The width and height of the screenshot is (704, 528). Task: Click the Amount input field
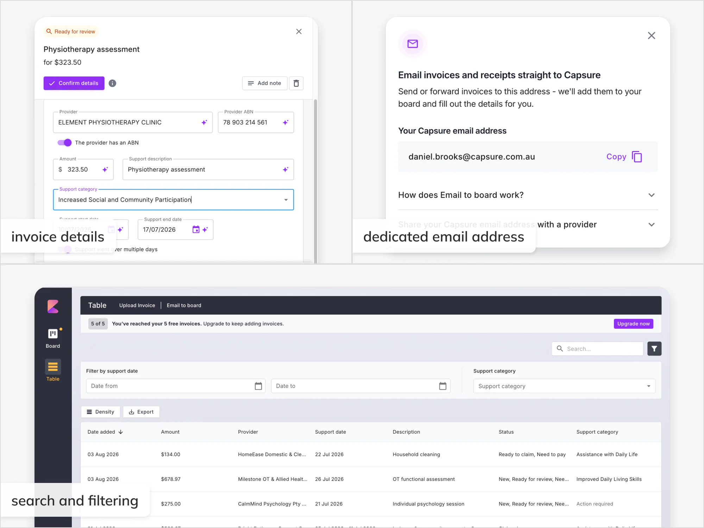pos(83,170)
